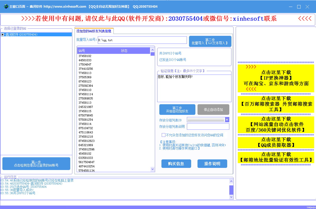Image resolution: width=316 pixels, height=209 pixels.
Task: Open the 操作说明 instructions button
Action: (x=212, y=164)
